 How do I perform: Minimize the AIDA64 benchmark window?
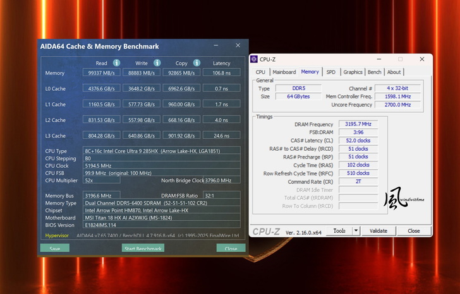click(216, 46)
